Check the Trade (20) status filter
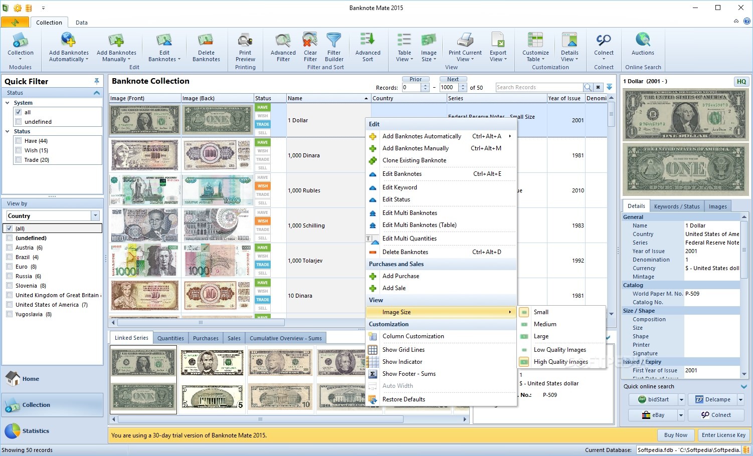Screen dimensions: 753x456 point(19,160)
